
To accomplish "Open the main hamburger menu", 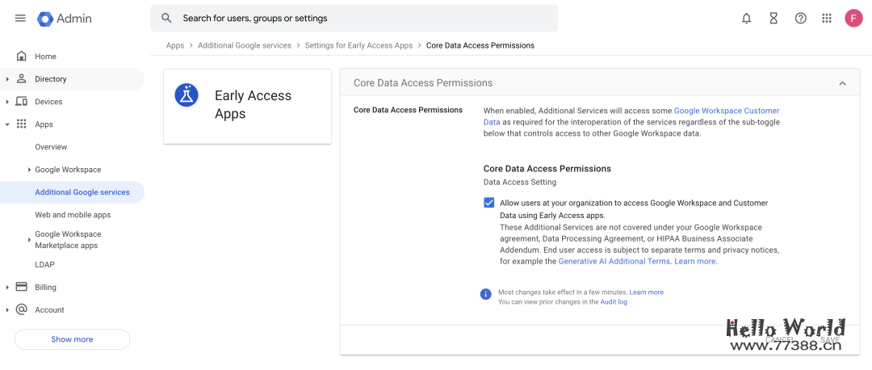I will pyautogui.click(x=20, y=19).
